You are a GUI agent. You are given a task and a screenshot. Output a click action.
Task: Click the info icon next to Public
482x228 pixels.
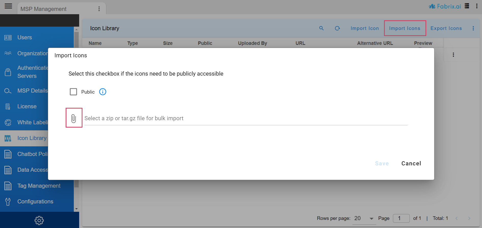[103, 92]
